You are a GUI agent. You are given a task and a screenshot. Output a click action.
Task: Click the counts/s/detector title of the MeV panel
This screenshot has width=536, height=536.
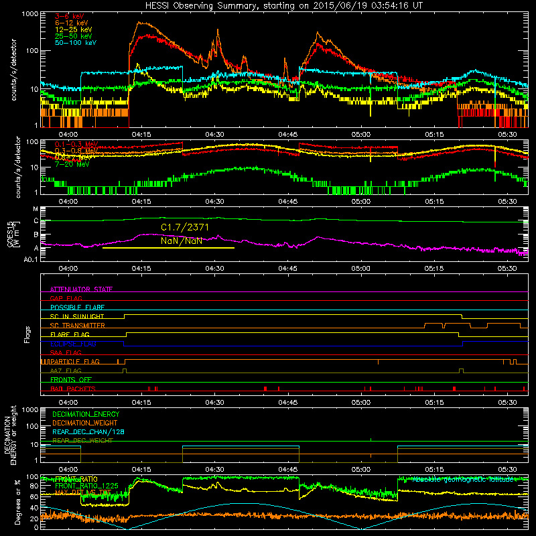tap(18, 167)
